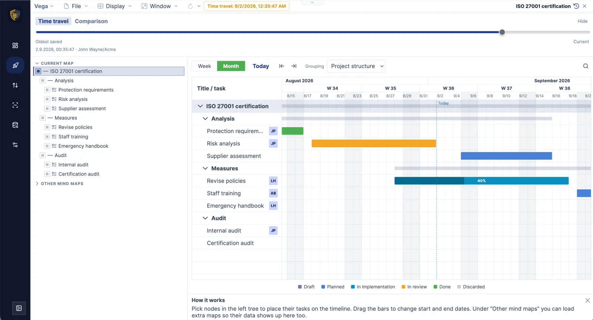Check the Certification audit tree checkbox
593x320 pixels.
pyautogui.click(x=47, y=174)
